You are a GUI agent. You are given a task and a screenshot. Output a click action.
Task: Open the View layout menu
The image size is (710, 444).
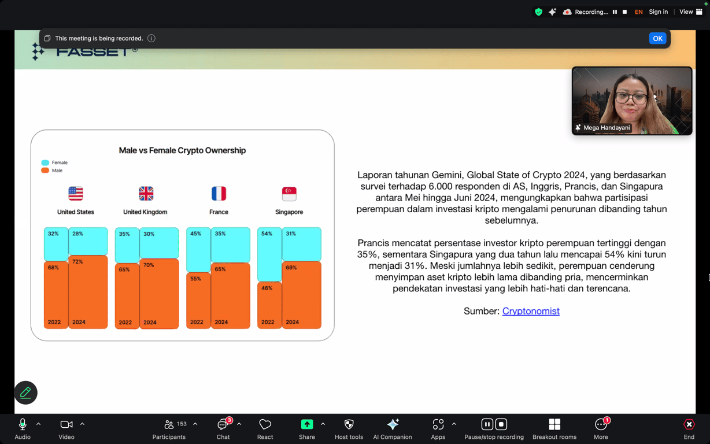690,12
